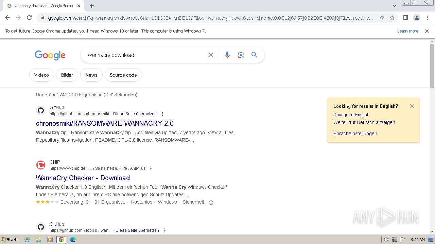Image resolution: width=435 pixels, height=244 pixels.
Task: Open volume control in system tray
Action: tap(386, 240)
